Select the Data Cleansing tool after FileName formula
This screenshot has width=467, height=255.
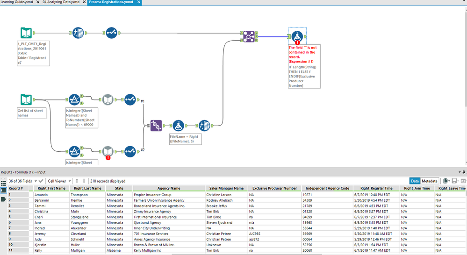tap(204, 126)
